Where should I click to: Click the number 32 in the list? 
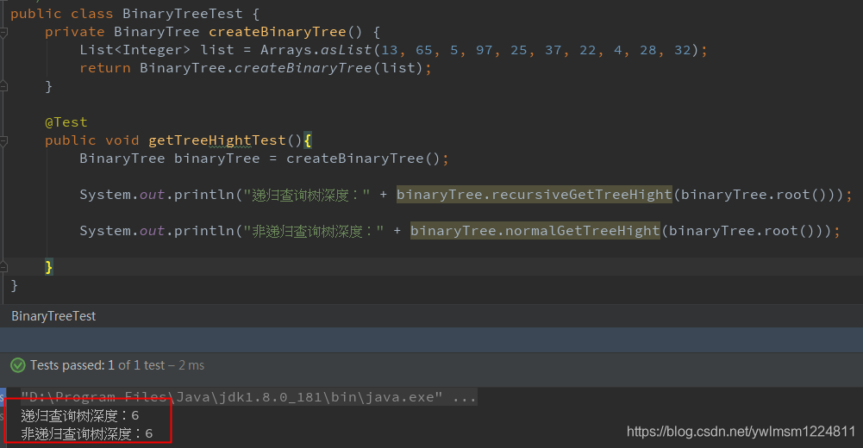683,50
